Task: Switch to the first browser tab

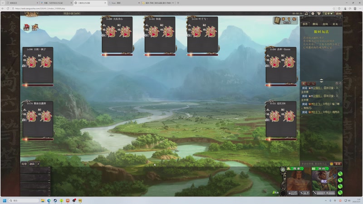Action: pyautogui.click(x=22, y=3)
